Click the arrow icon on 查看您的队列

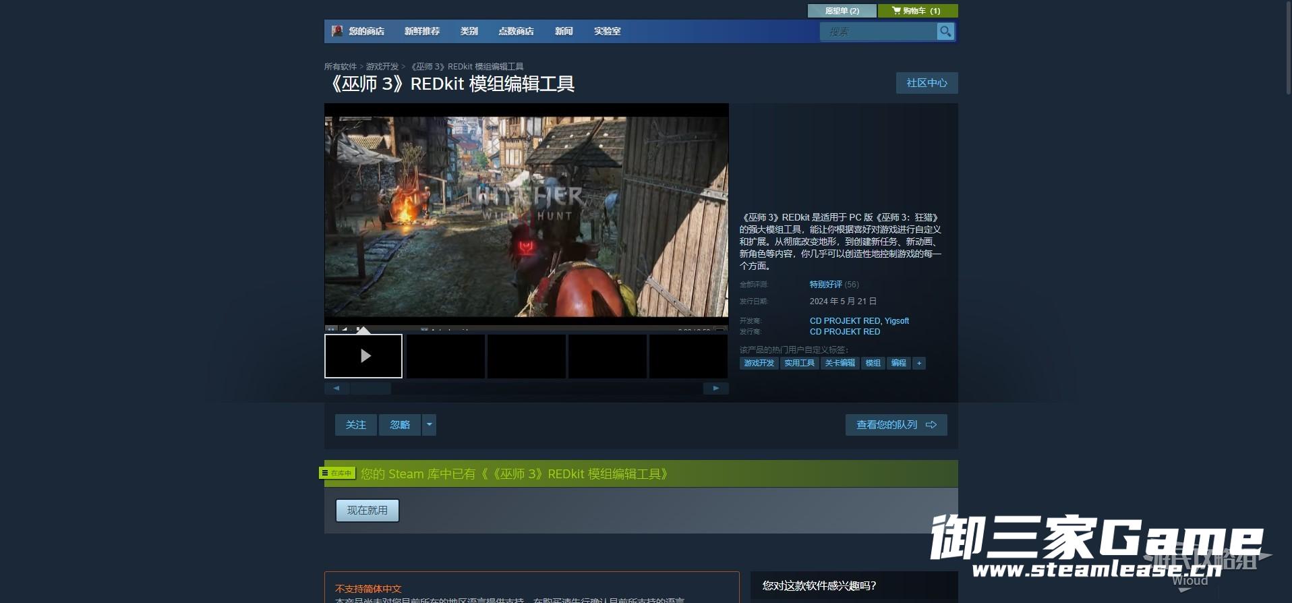pos(931,425)
